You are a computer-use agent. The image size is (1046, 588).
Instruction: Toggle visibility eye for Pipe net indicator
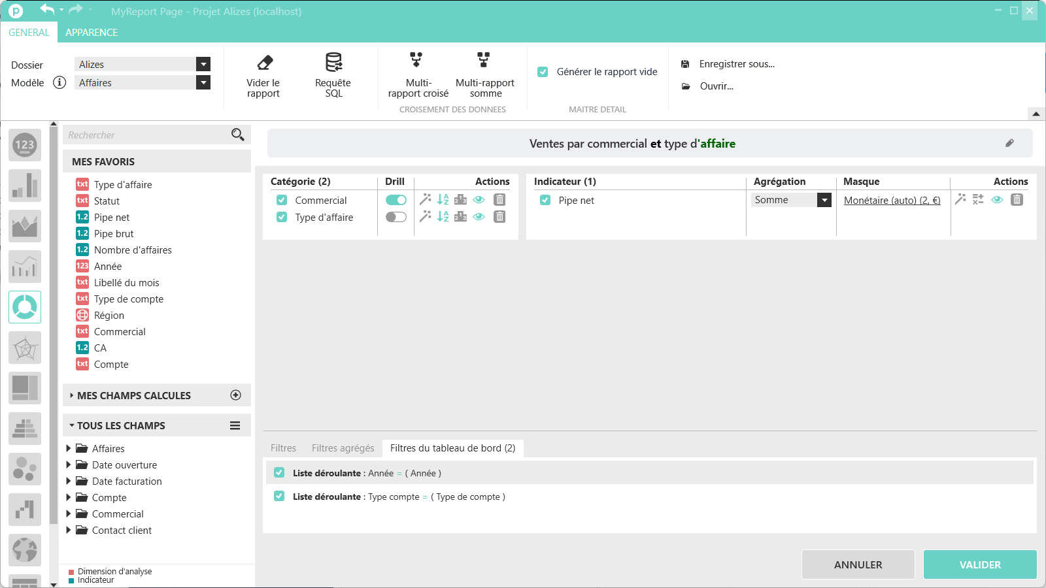coord(997,200)
